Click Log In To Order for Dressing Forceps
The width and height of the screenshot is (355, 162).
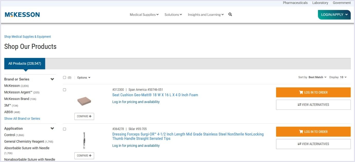pyautogui.click(x=313, y=131)
